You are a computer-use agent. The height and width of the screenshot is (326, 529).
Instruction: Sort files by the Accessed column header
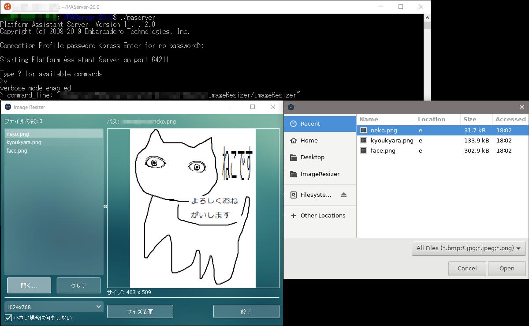click(x=510, y=120)
